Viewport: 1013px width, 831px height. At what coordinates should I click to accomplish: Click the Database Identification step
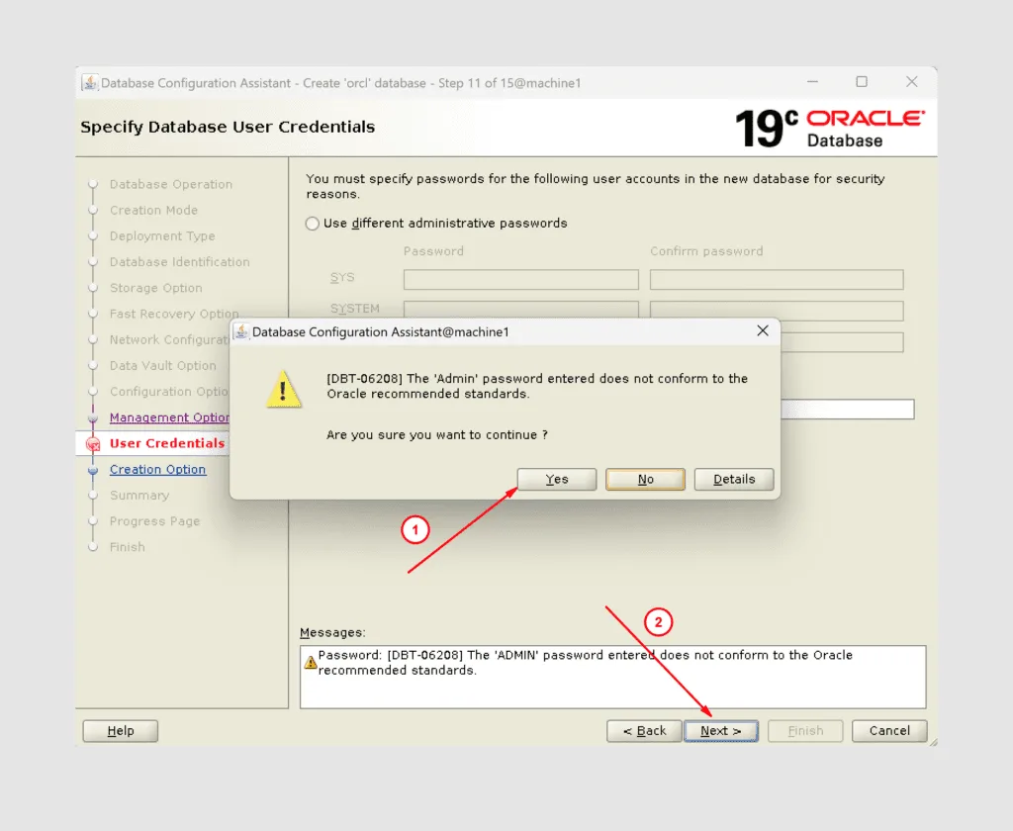[x=180, y=262]
